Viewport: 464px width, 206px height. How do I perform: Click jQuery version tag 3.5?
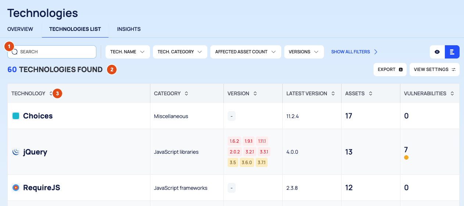pyautogui.click(x=233, y=162)
